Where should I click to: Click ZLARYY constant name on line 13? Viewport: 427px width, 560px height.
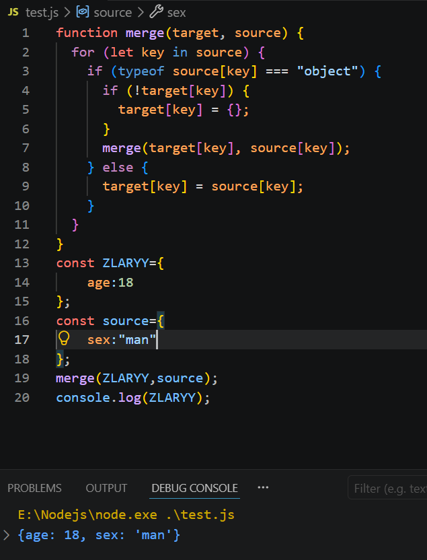pos(125,263)
